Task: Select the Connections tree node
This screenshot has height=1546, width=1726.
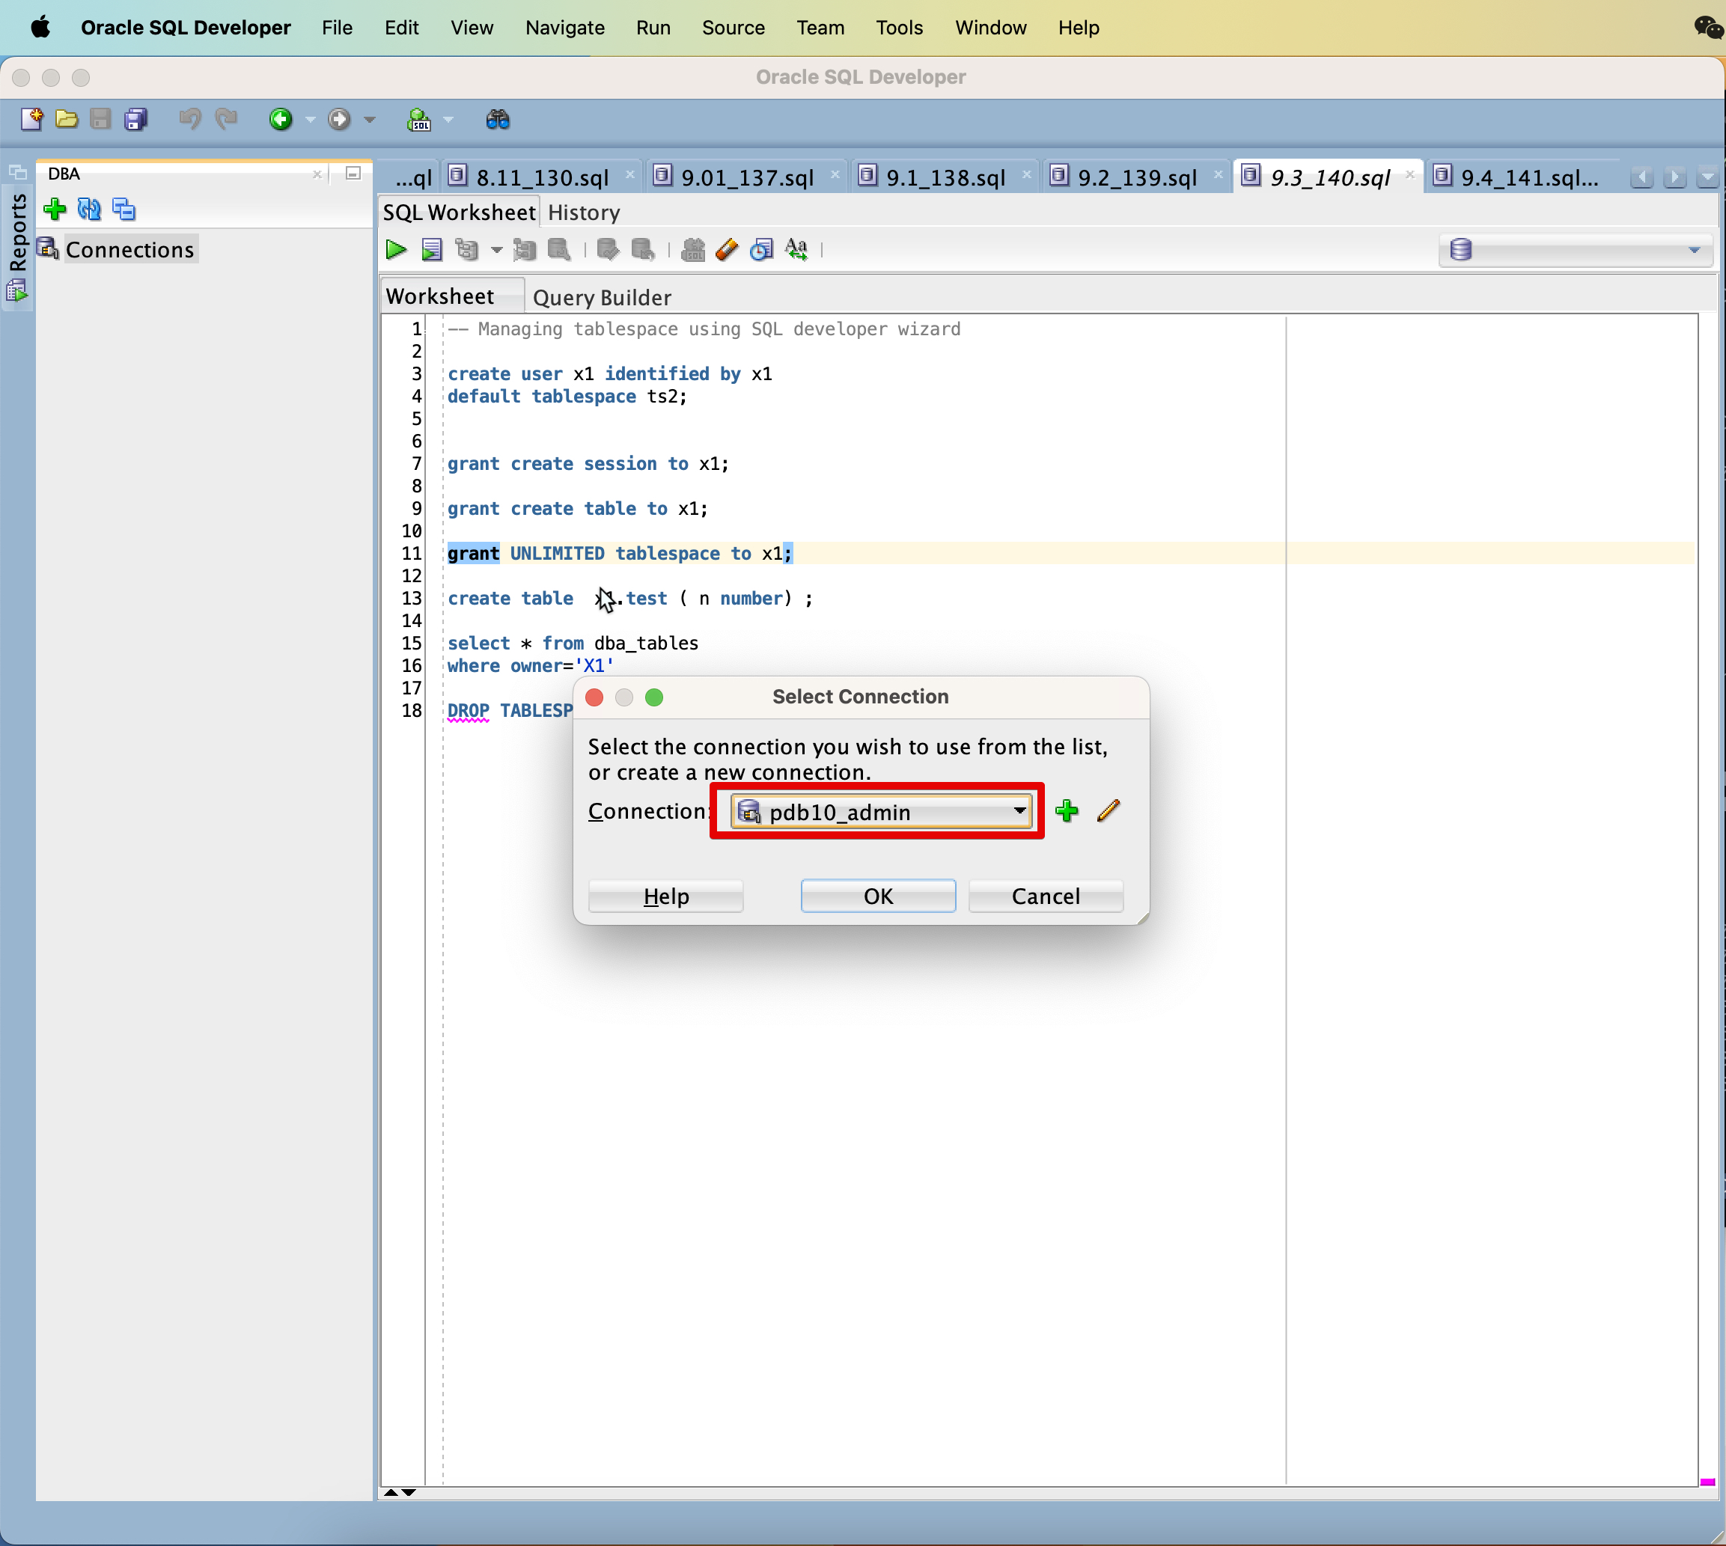Action: tap(129, 250)
